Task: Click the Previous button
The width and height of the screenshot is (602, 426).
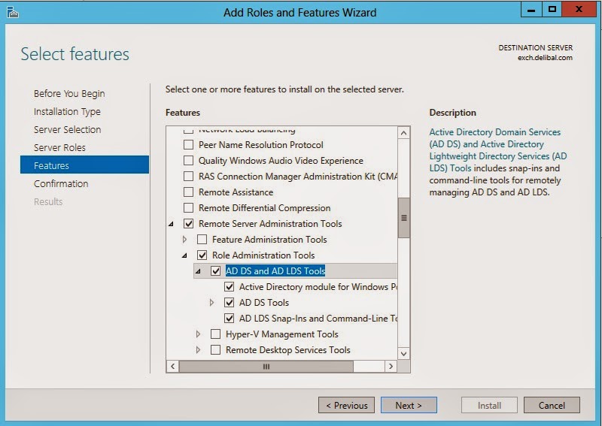Action: (347, 406)
